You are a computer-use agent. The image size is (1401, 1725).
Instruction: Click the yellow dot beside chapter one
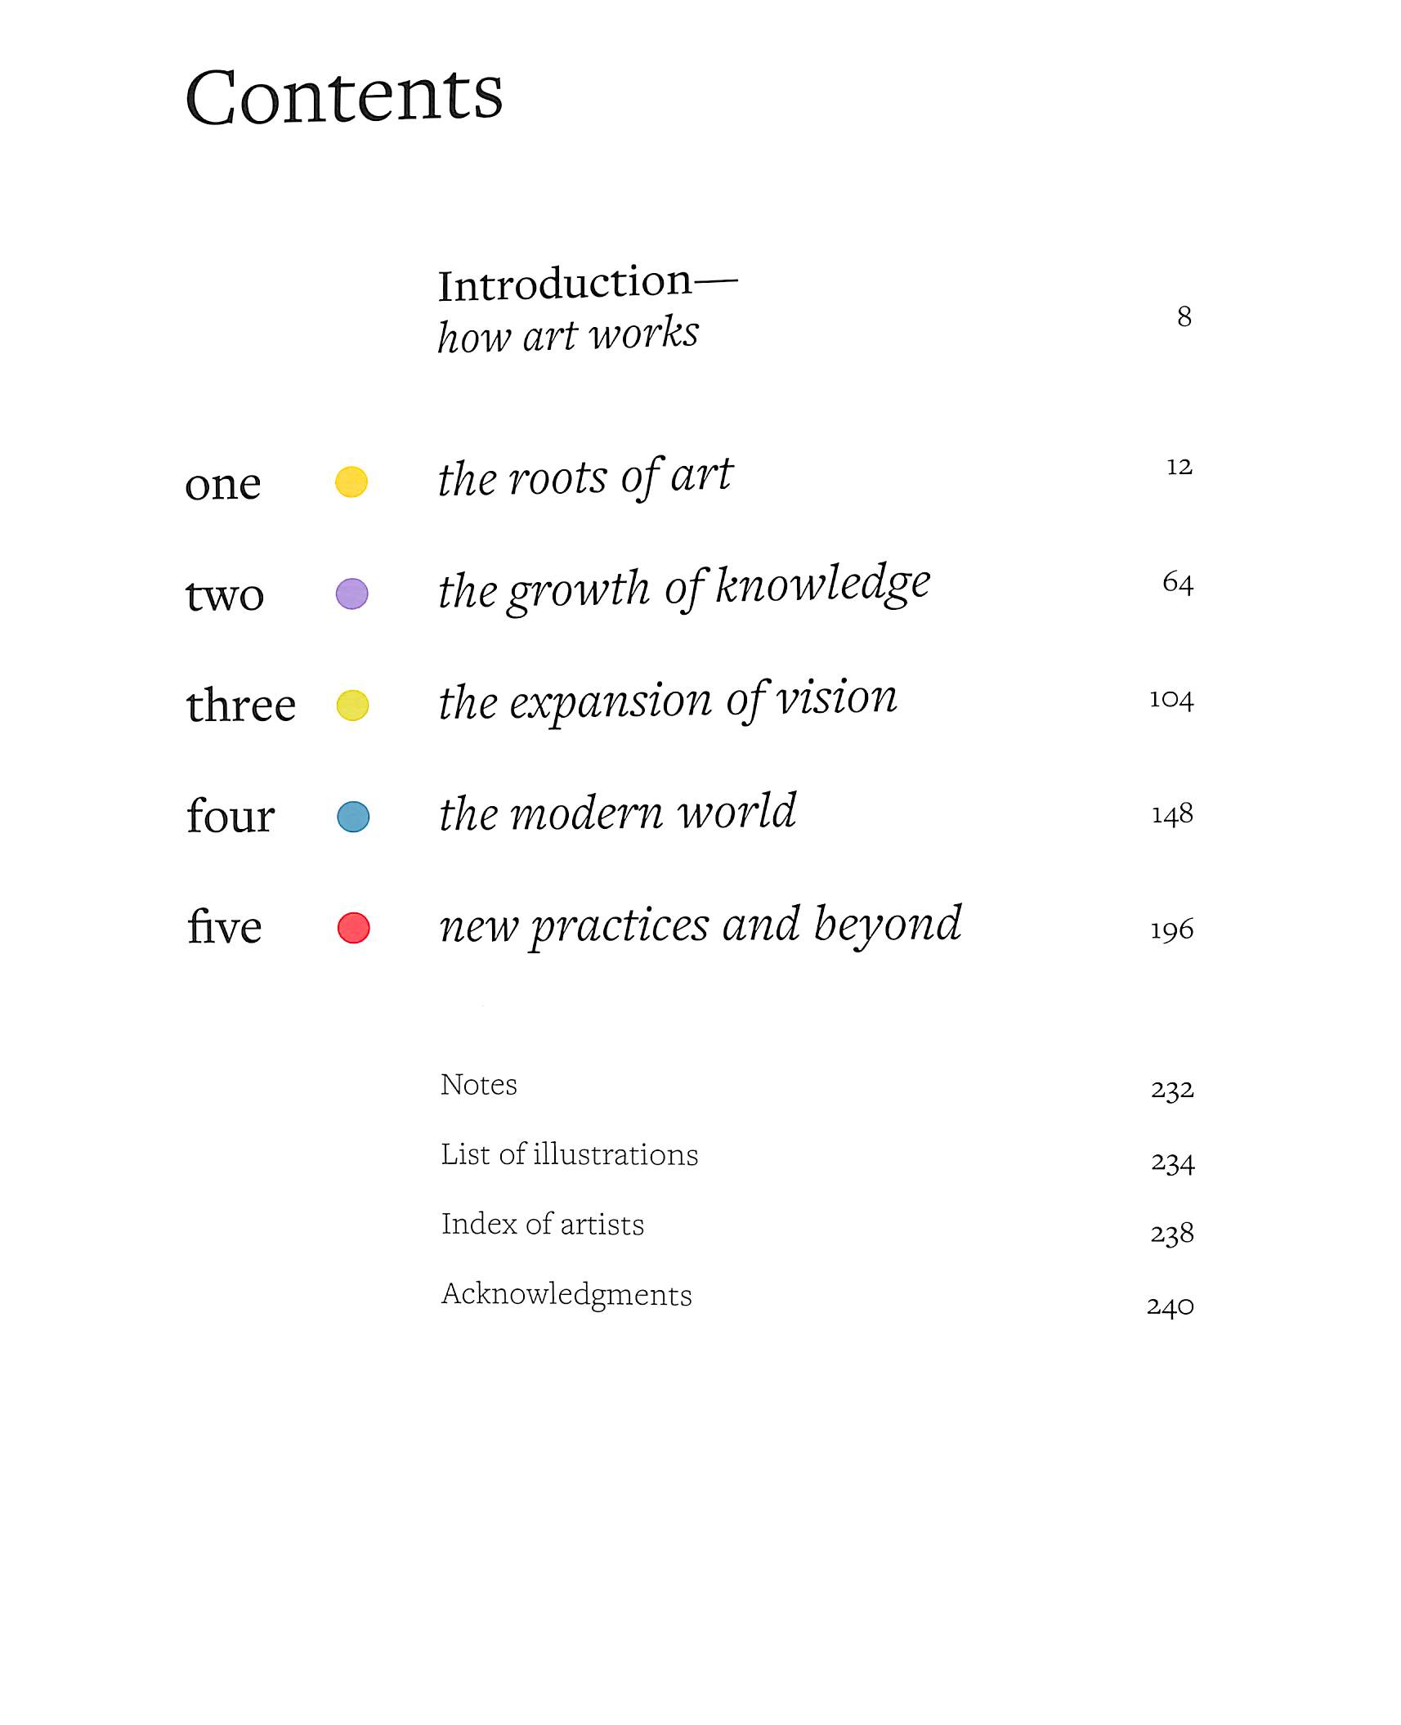pos(351,482)
